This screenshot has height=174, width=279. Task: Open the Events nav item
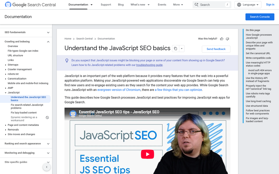point(162,5)
